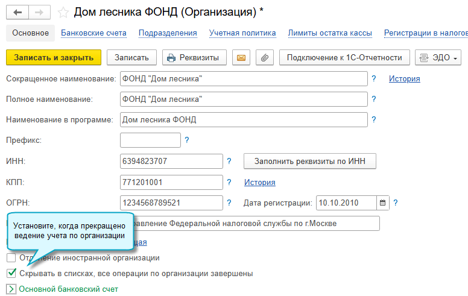Open the 'История' link next to КПП
Viewport: 468px width, 296px height.
point(259,182)
